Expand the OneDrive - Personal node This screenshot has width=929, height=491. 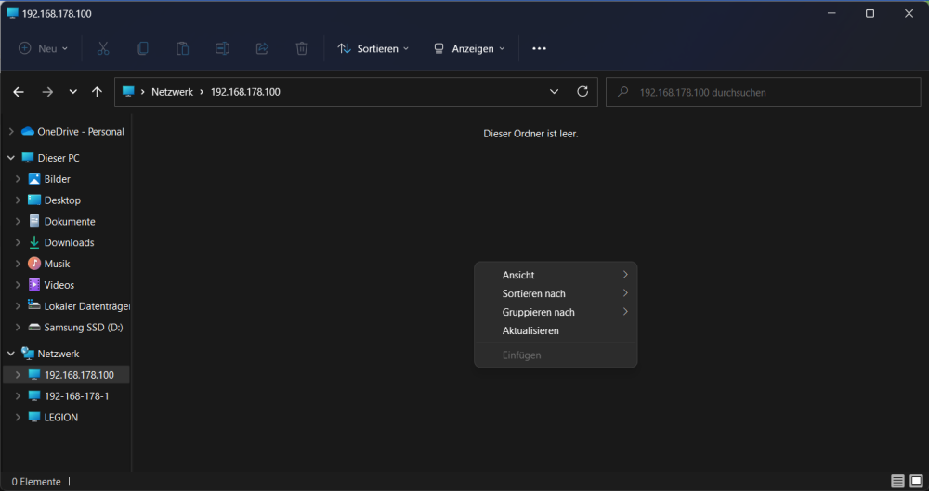point(10,132)
